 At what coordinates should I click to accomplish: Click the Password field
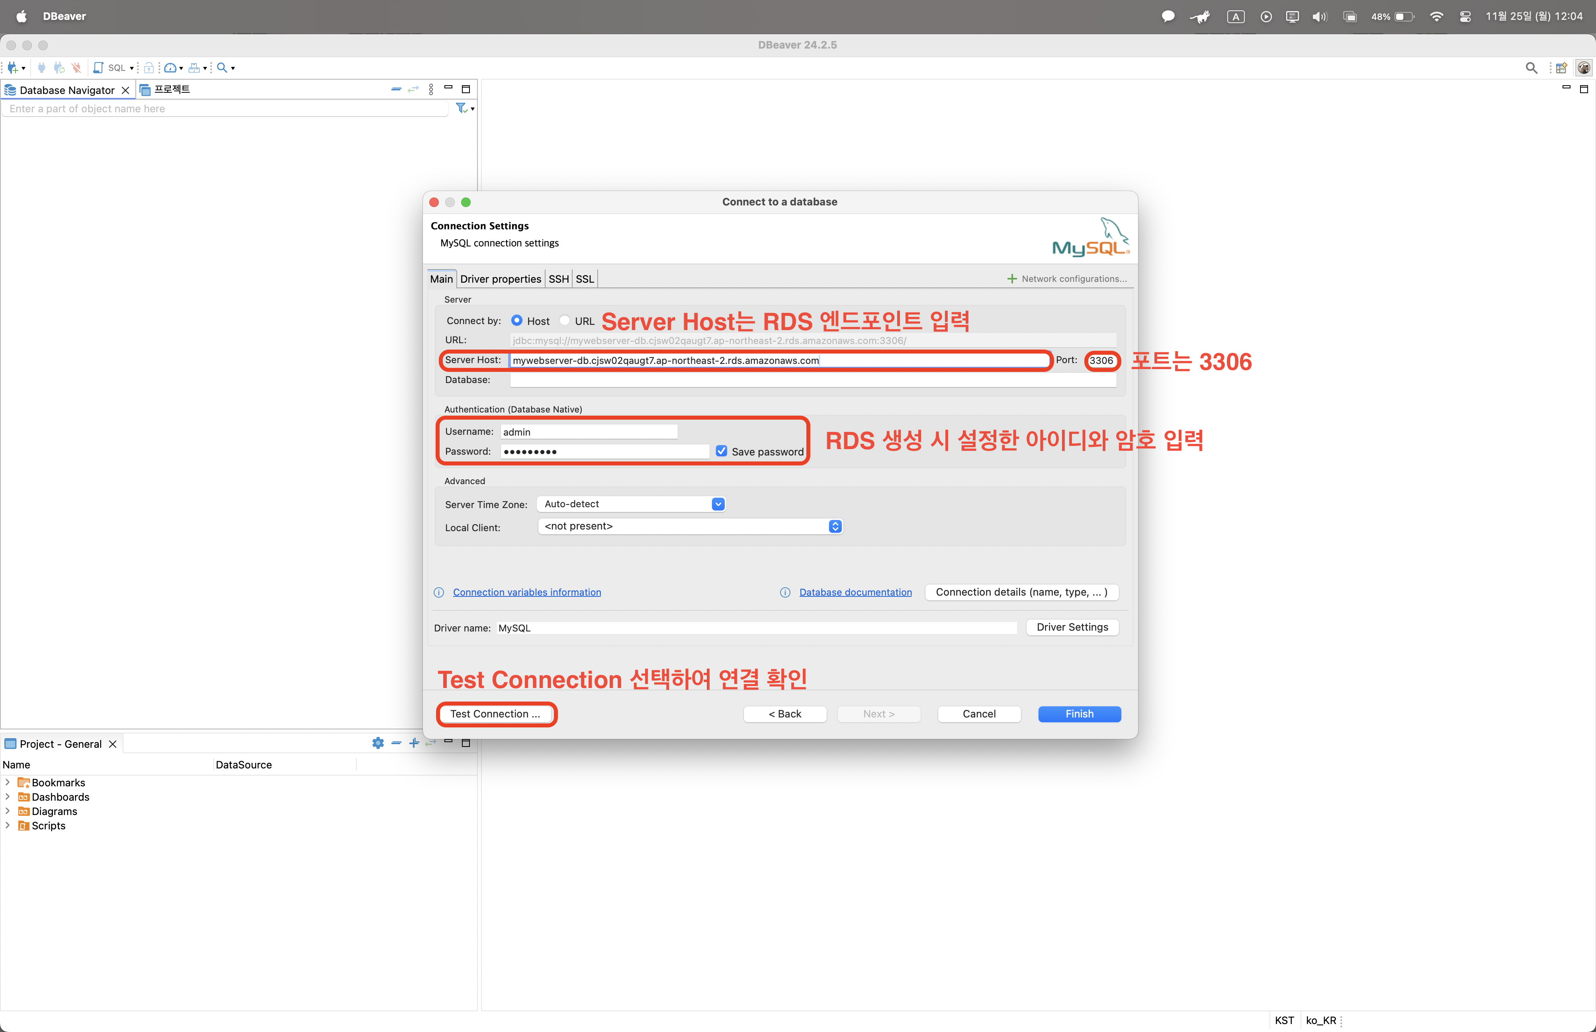click(604, 451)
